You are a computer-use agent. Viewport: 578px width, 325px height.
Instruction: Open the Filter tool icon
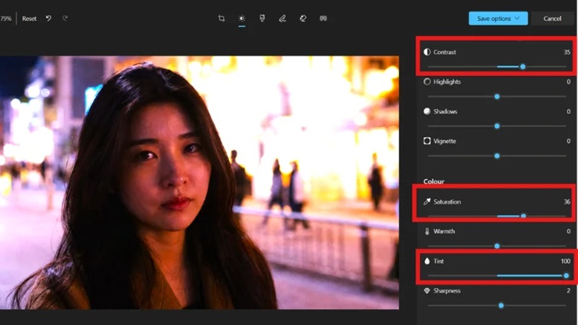262,18
